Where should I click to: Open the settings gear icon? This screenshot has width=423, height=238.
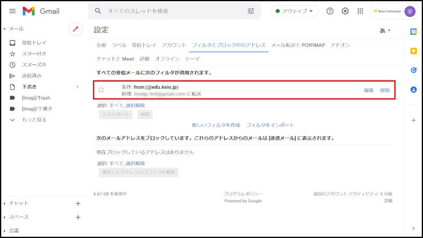point(345,11)
